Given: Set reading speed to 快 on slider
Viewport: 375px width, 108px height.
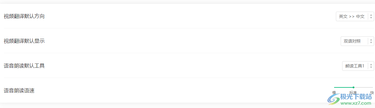Looking at the screenshot, I should point(372,92).
